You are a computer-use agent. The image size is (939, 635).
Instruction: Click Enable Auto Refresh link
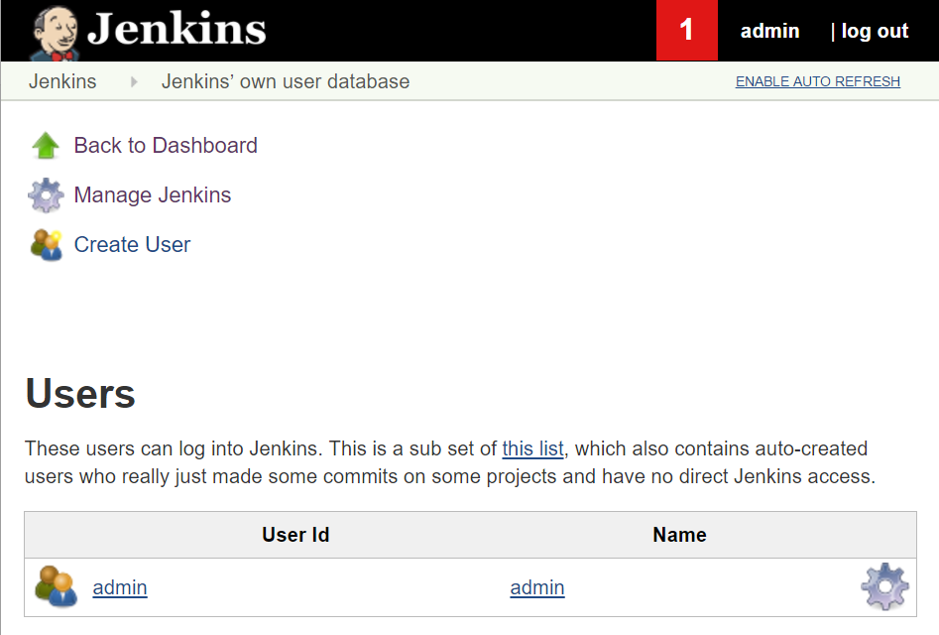(x=818, y=81)
